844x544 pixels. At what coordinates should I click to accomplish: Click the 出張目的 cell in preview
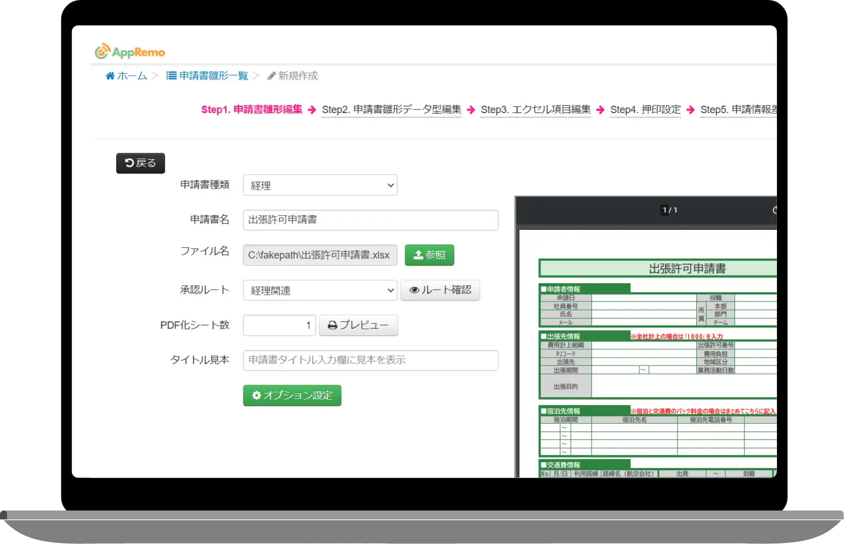[566, 386]
